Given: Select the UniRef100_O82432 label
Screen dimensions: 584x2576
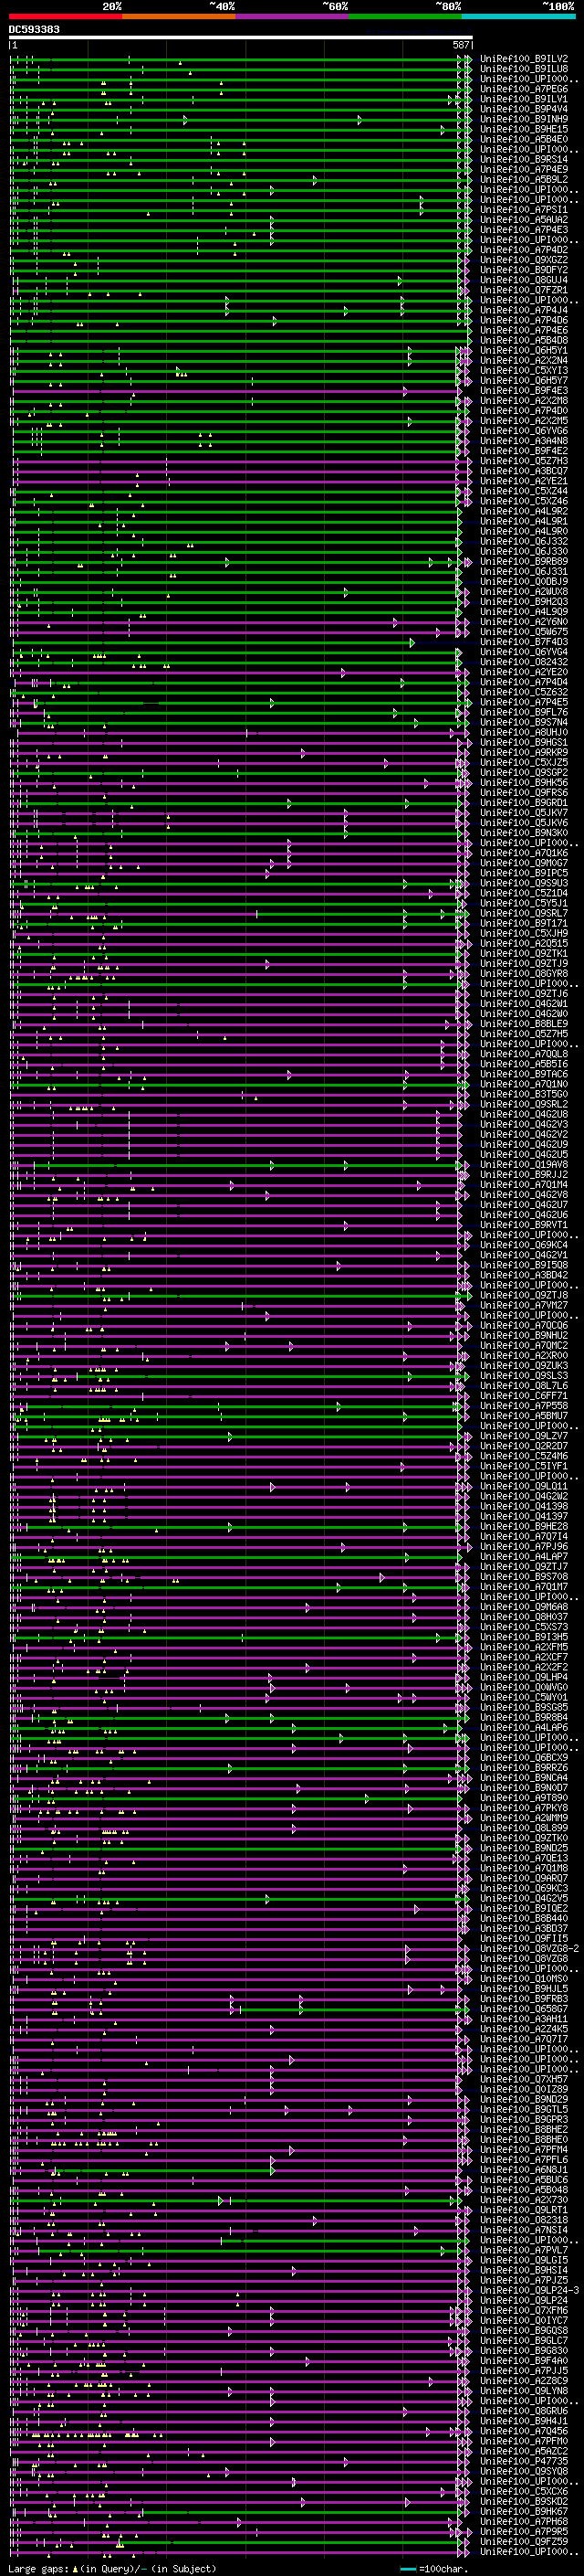Looking at the screenshot, I should 524,662.
